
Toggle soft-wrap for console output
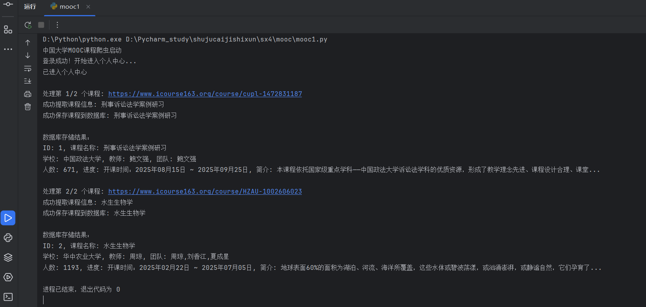point(28,68)
